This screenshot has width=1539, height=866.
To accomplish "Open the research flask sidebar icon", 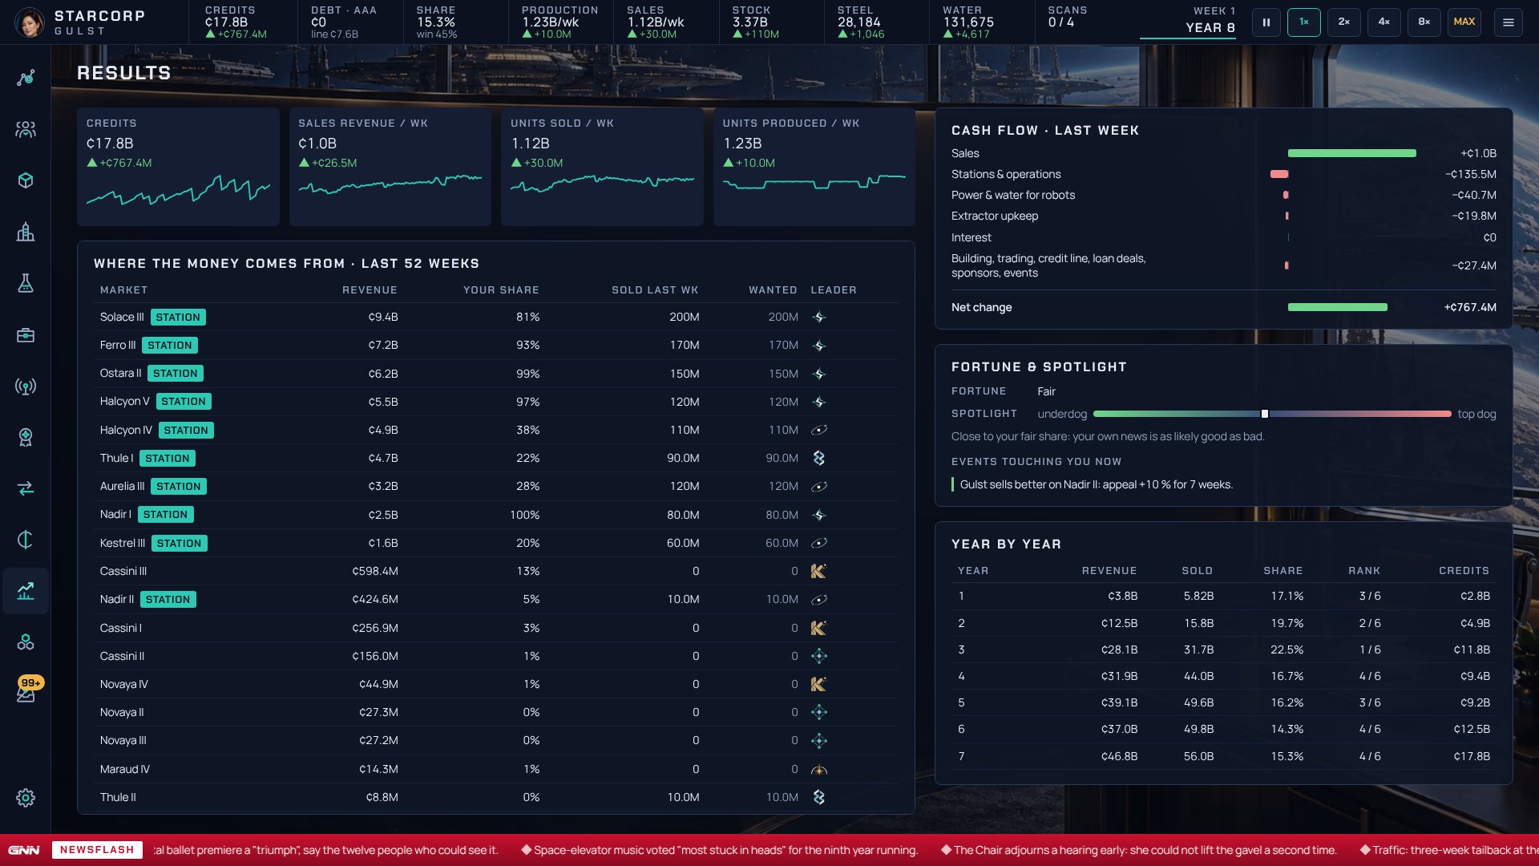I will (x=26, y=283).
